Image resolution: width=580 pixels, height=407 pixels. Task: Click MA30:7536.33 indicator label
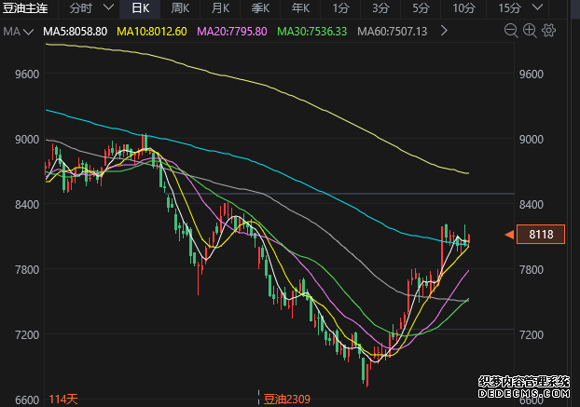coord(312,32)
